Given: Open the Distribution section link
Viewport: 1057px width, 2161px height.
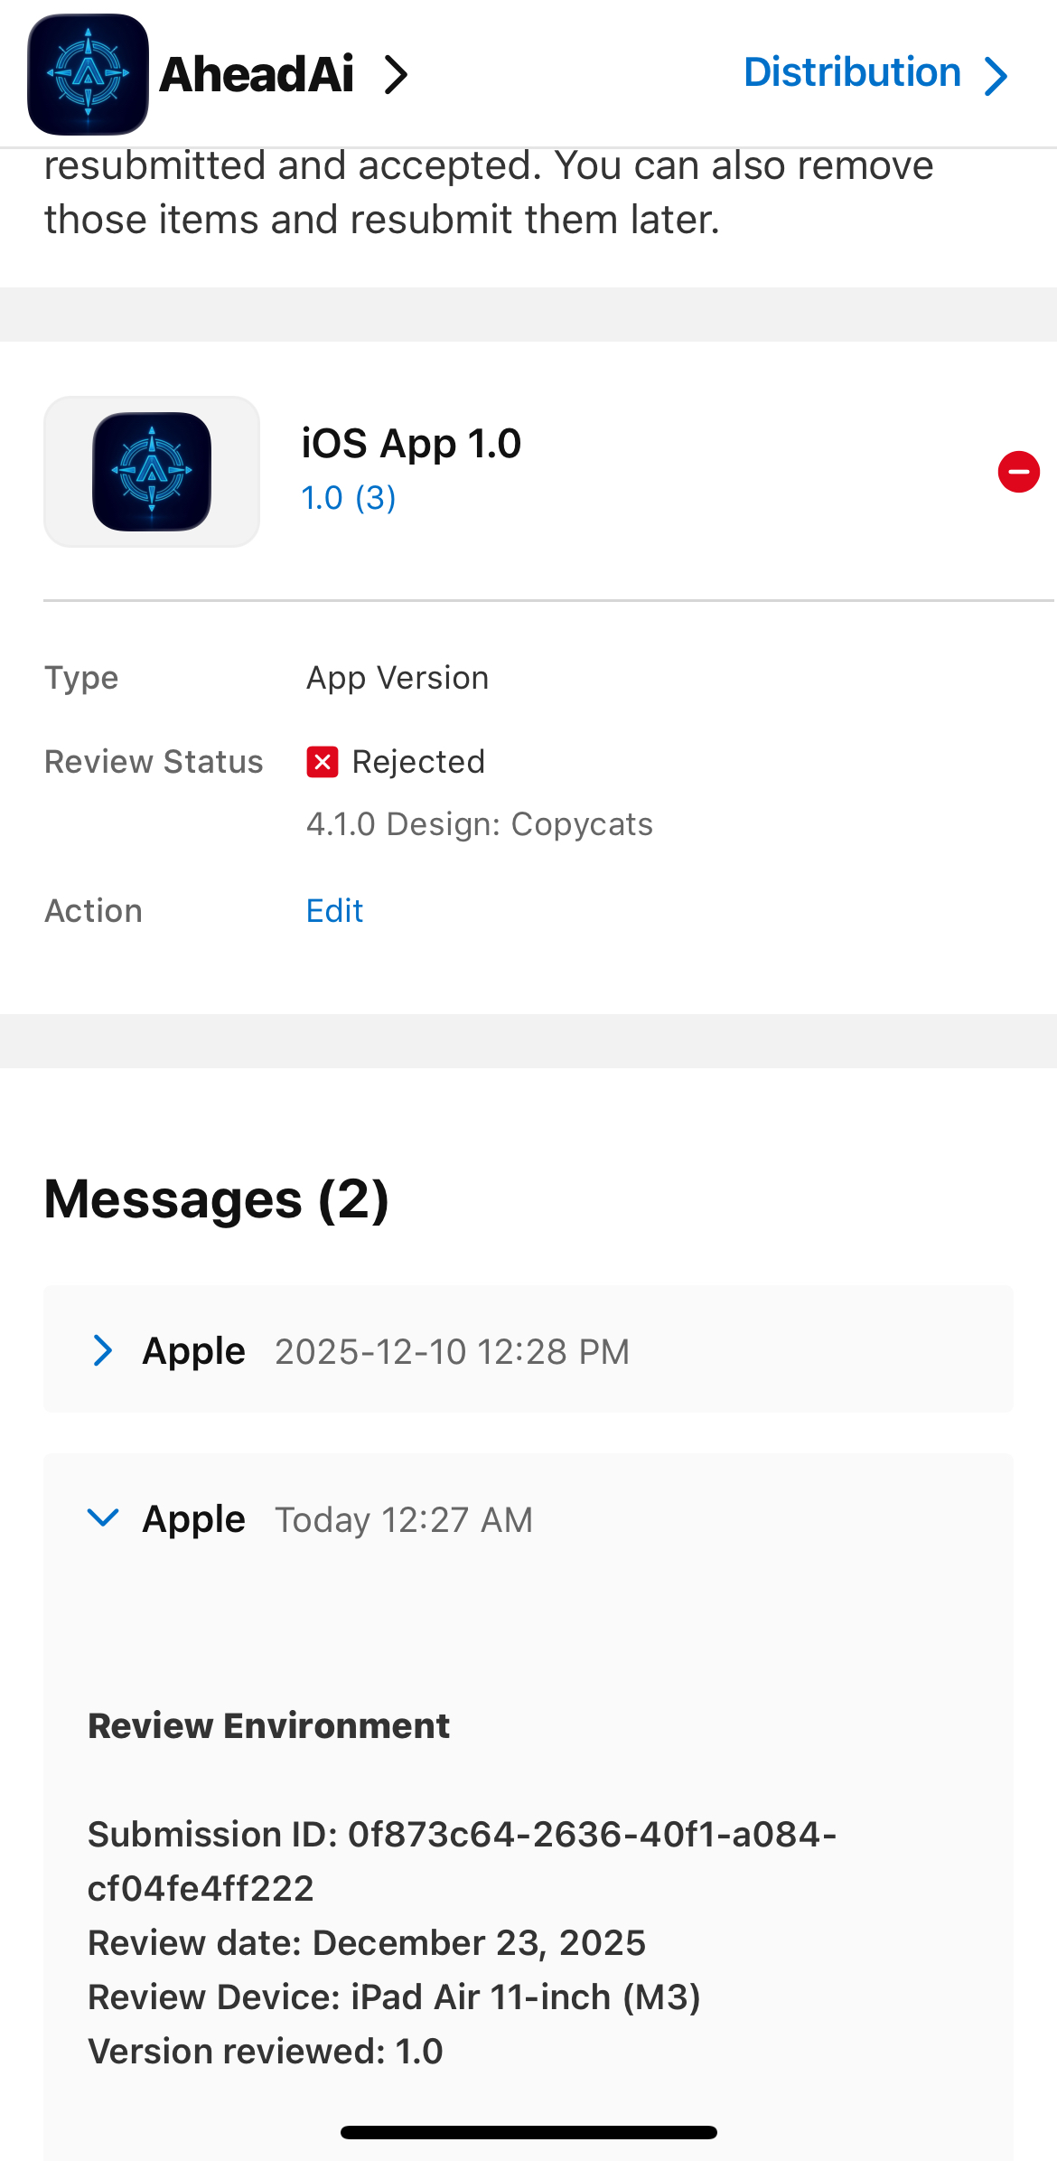Looking at the screenshot, I should pos(851,72).
